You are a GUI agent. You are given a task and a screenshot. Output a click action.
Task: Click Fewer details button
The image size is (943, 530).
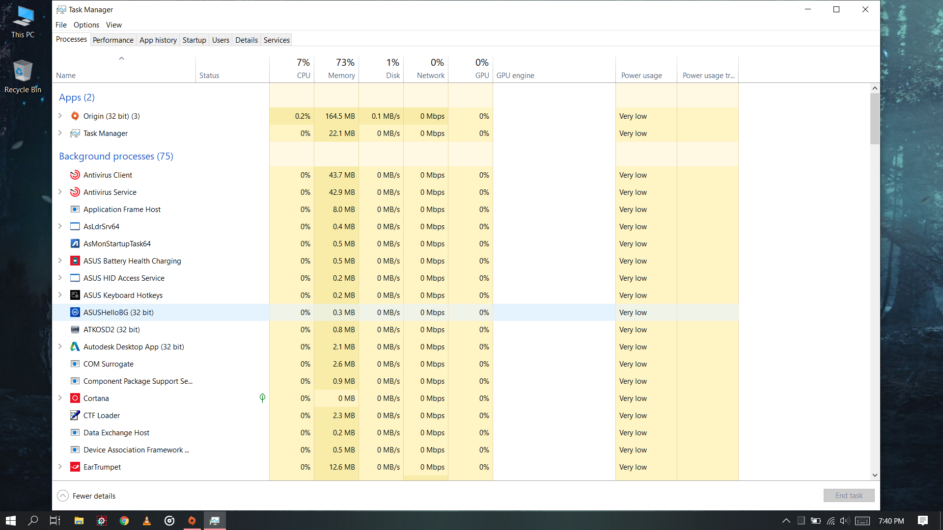86,496
